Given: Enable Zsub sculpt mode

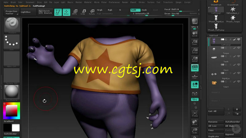Looking at the screenshot, I should (x=144, y=10).
